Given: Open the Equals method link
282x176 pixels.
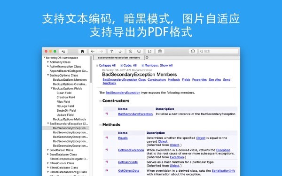Looking at the screenshot, I should pos(123,138).
